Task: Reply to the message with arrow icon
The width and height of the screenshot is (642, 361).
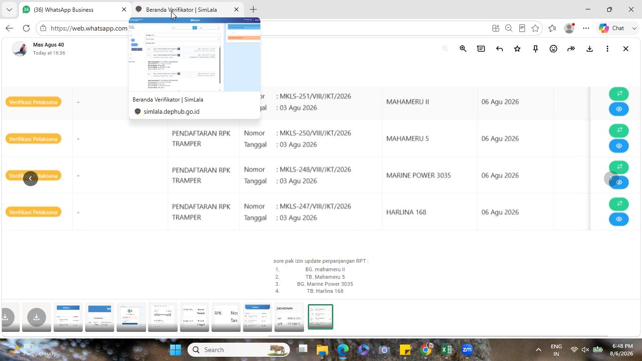Action: 499,48
